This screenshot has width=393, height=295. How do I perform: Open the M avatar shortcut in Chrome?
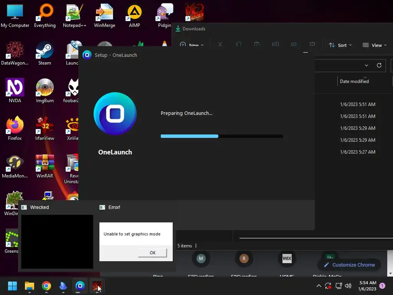[201, 259]
